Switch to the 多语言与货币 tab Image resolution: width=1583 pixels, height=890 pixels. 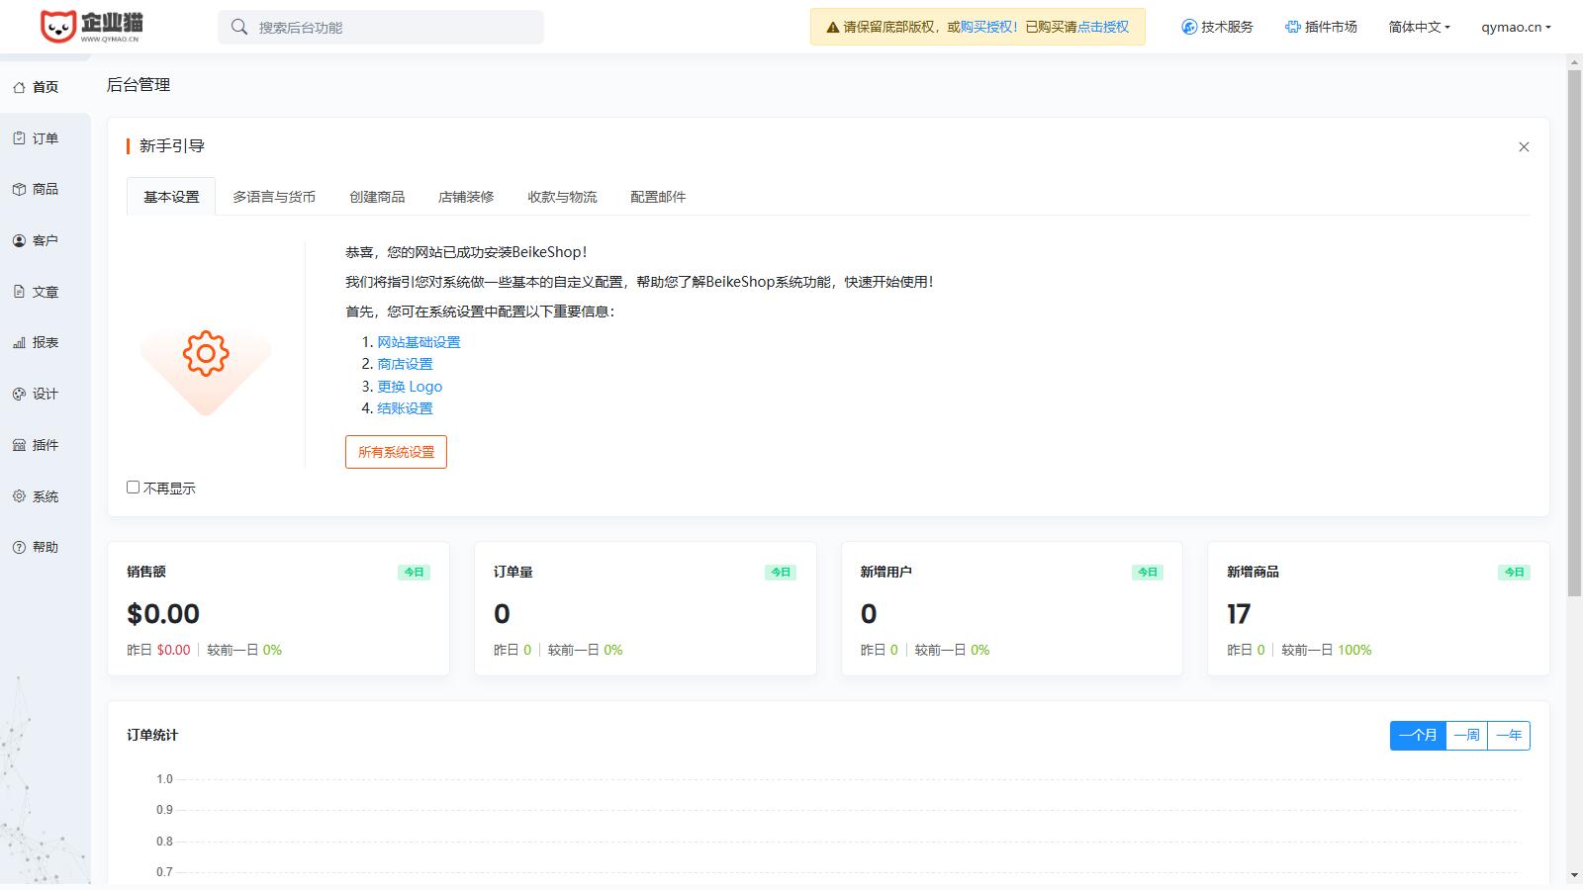274,197
